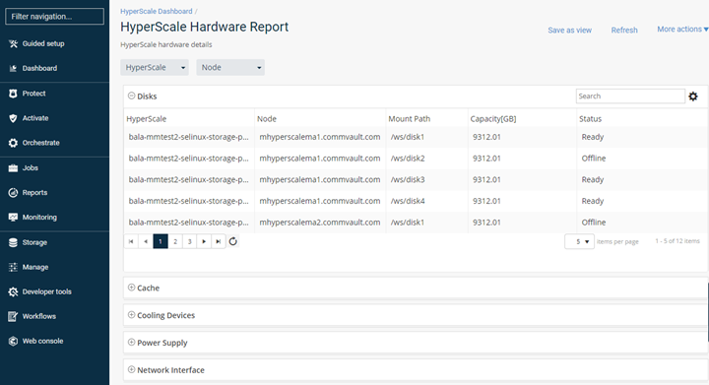
Task: Go to first page of Disks table
Action: (131, 242)
